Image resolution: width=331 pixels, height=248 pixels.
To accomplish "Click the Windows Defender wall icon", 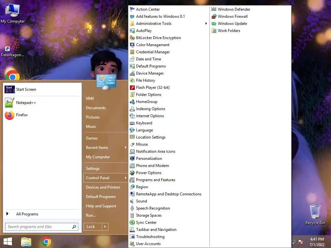I will point(214,9).
